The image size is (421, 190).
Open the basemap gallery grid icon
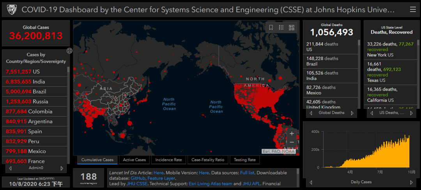pyautogui.click(x=292, y=27)
